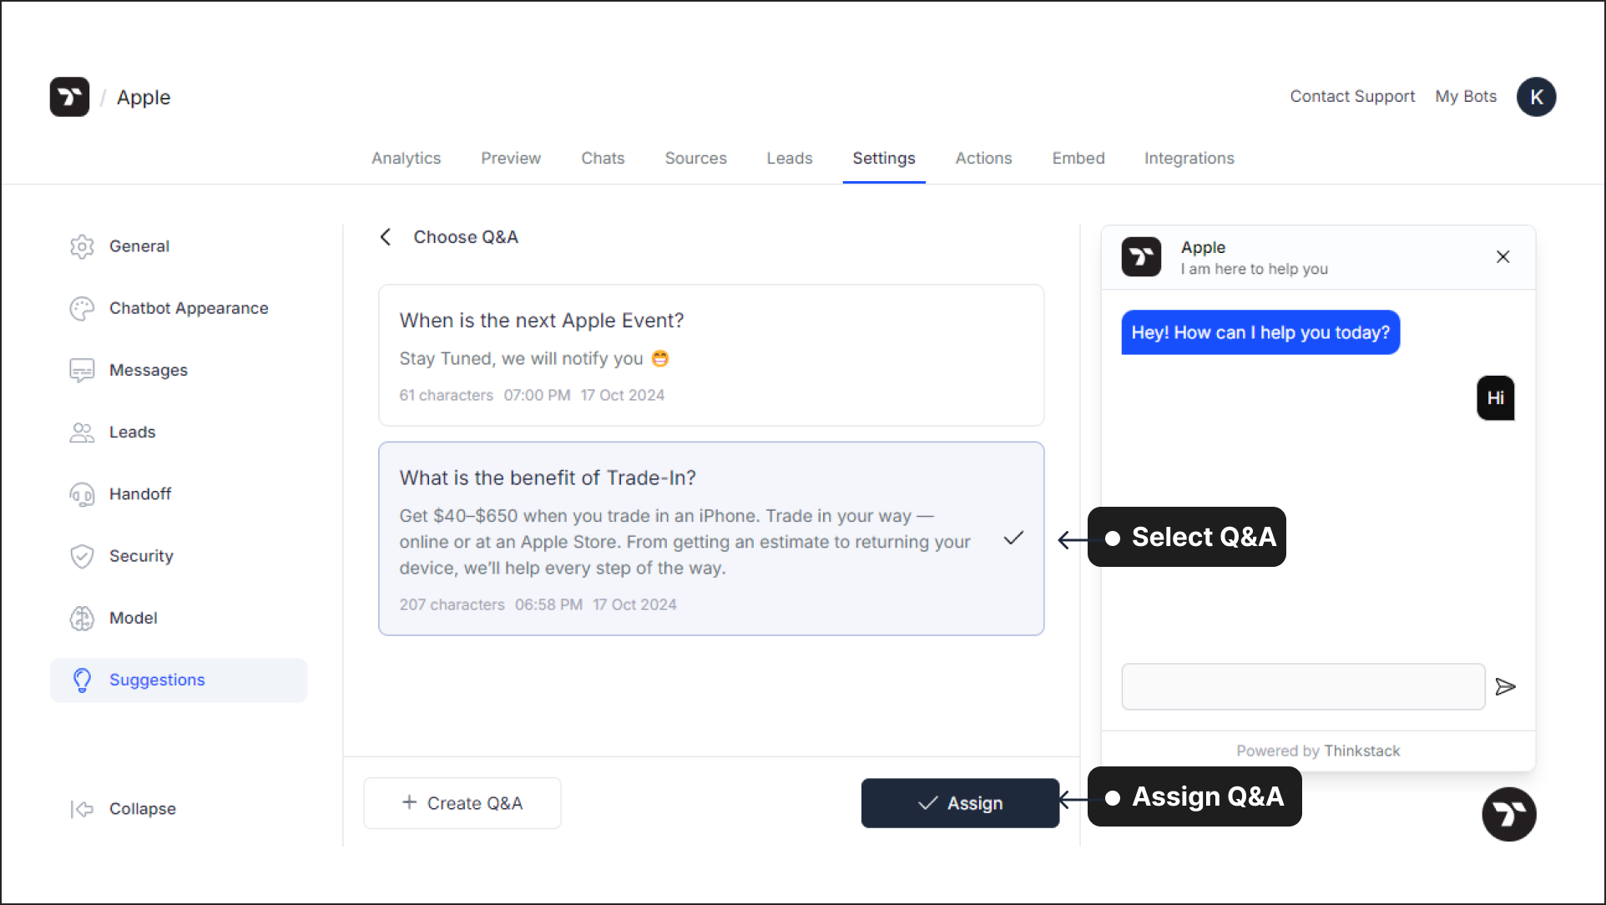Open the Actions tab
The width and height of the screenshot is (1606, 905).
click(x=983, y=159)
